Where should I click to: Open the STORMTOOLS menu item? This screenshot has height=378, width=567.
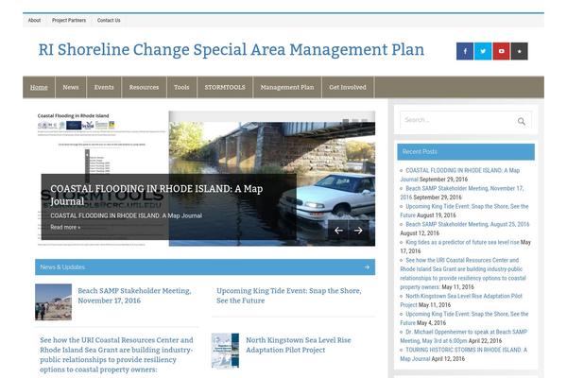click(224, 87)
